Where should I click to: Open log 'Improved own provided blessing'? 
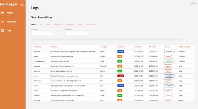click(62, 56)
